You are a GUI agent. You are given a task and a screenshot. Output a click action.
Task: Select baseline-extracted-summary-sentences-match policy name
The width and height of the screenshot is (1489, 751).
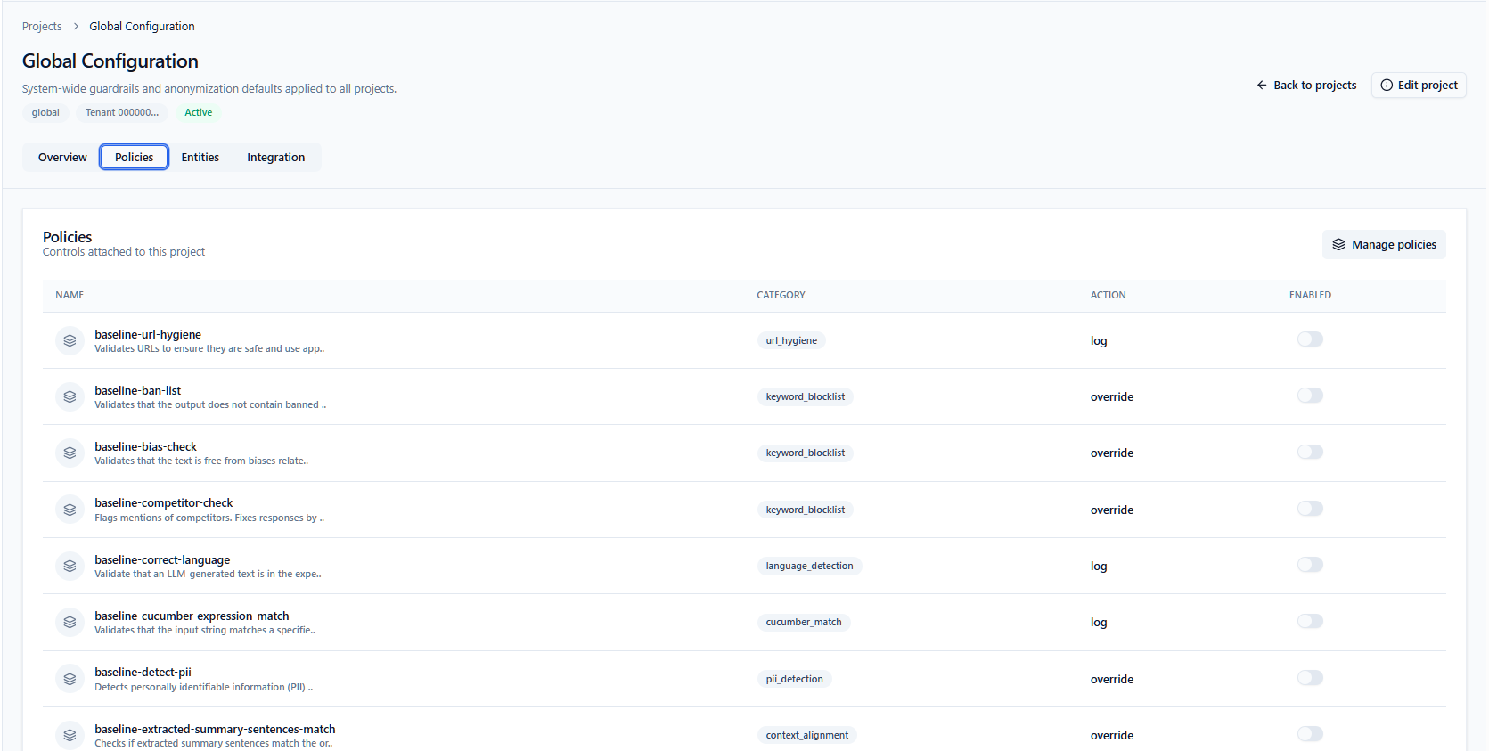[216, 730]
